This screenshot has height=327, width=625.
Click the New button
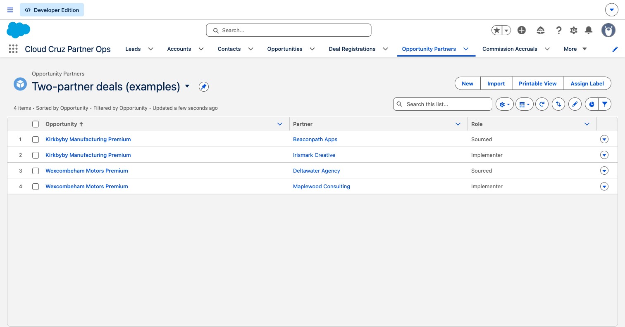(x=468, y=83)
